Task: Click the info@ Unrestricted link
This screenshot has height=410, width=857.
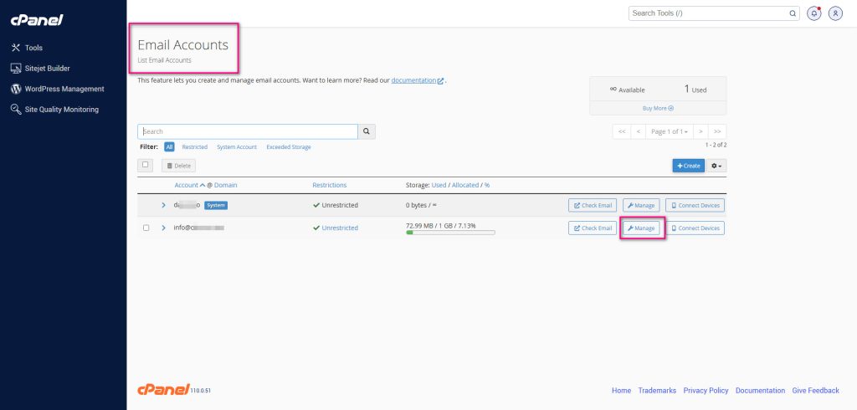Action: (x=340, y=228)
